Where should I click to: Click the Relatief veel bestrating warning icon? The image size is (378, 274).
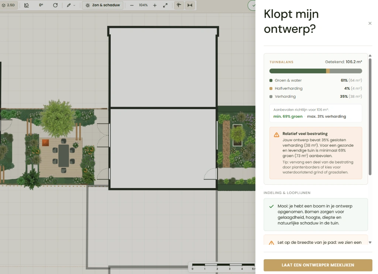pyautogui.click(x=276, y=135)
